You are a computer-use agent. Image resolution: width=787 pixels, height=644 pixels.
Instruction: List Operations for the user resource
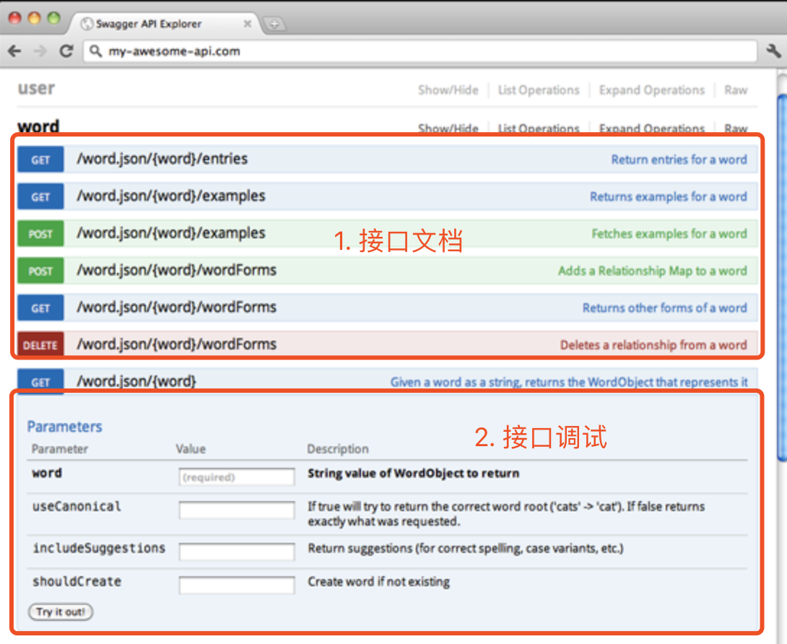538,90
